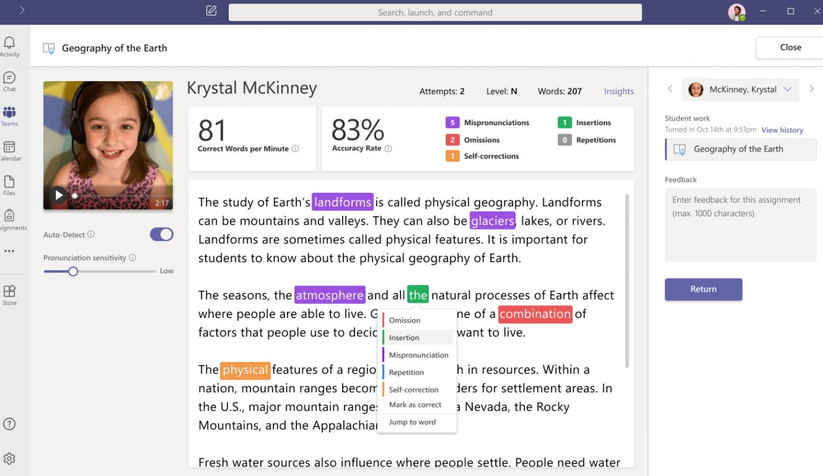This screenshot has width=823, height=476.
Task: Open the McKinney, Krystal student dropdown
Action: tap(741, 89)
